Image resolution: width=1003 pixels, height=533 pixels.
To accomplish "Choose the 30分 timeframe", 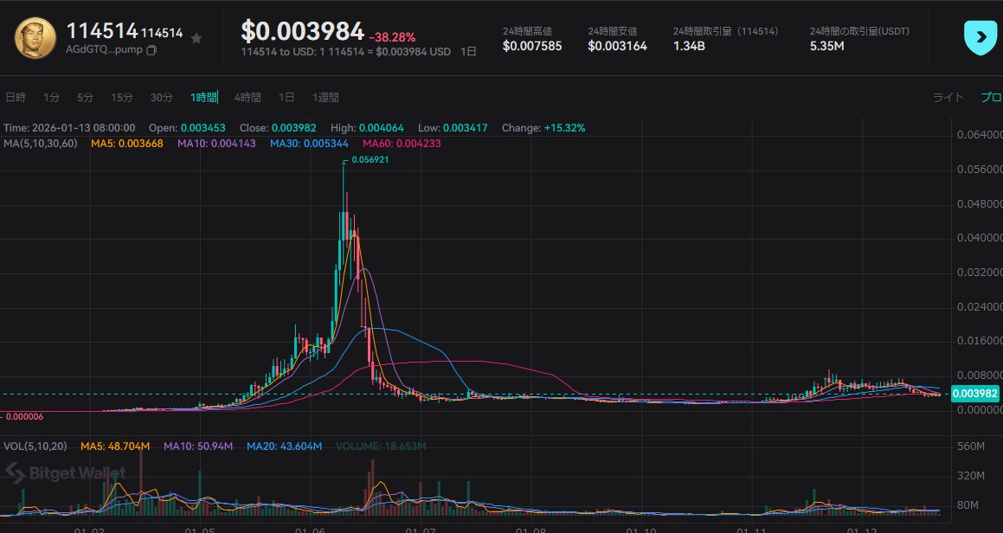I will click(x=162, y=98).
